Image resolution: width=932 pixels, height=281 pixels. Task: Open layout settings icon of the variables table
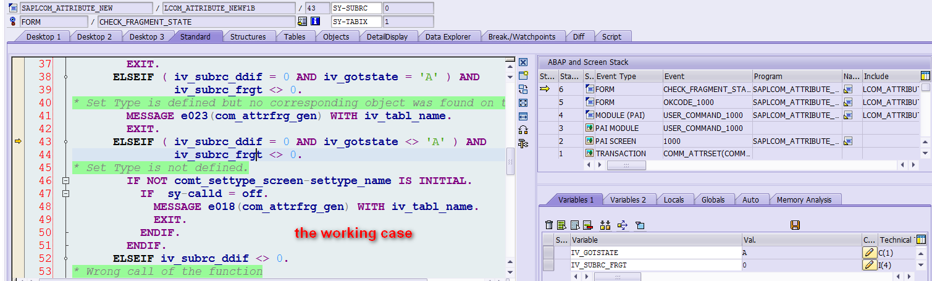pyautogui.click(x=922, y=240)
